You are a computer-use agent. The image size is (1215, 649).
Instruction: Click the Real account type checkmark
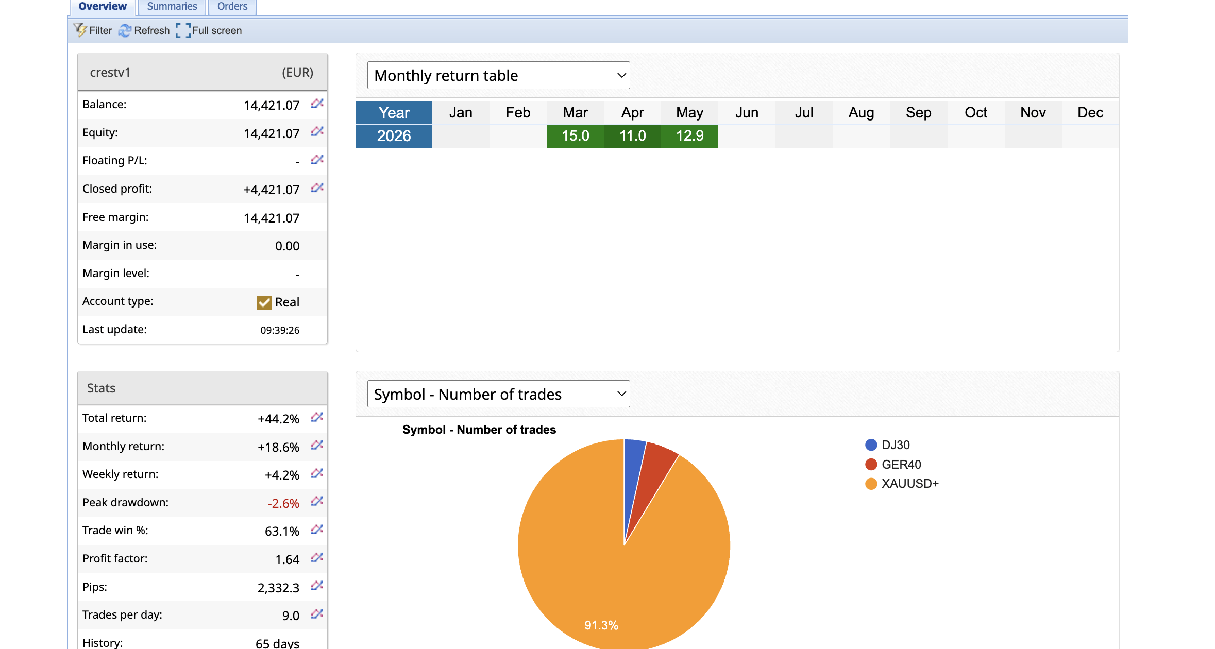[x=264, y=302]
